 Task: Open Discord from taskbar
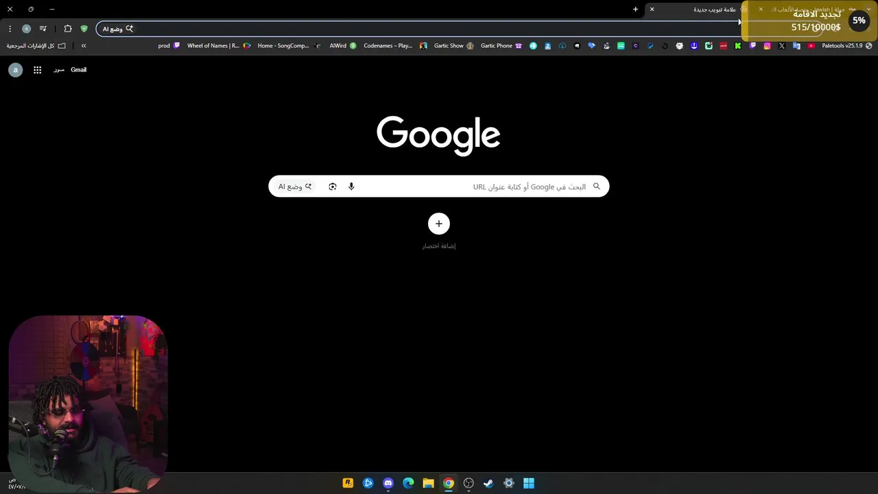click(388, 483)
